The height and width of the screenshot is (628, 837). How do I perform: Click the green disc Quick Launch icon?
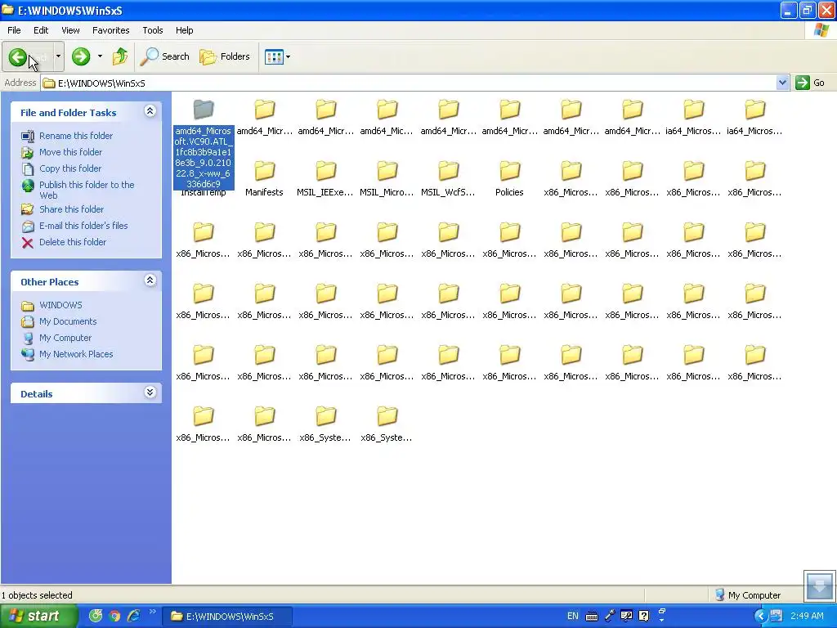[x=96, y=617]
